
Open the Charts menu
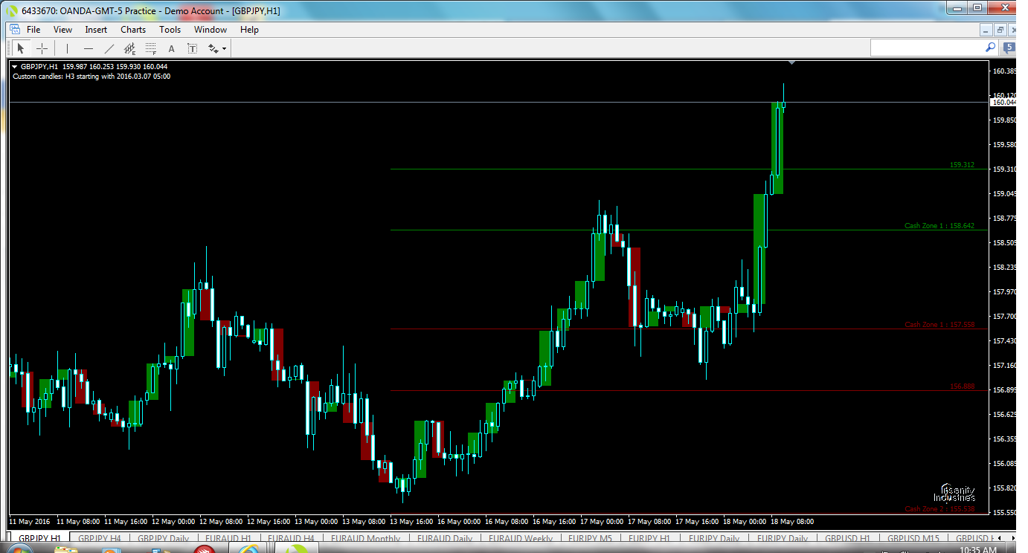point(133,30)
